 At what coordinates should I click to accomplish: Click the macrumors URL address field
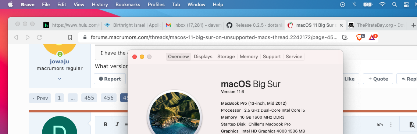click(214, 37)
